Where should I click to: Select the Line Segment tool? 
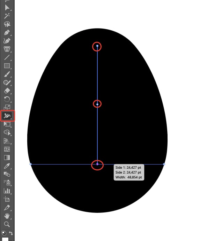pyautogui.click(x=7, y=57)
